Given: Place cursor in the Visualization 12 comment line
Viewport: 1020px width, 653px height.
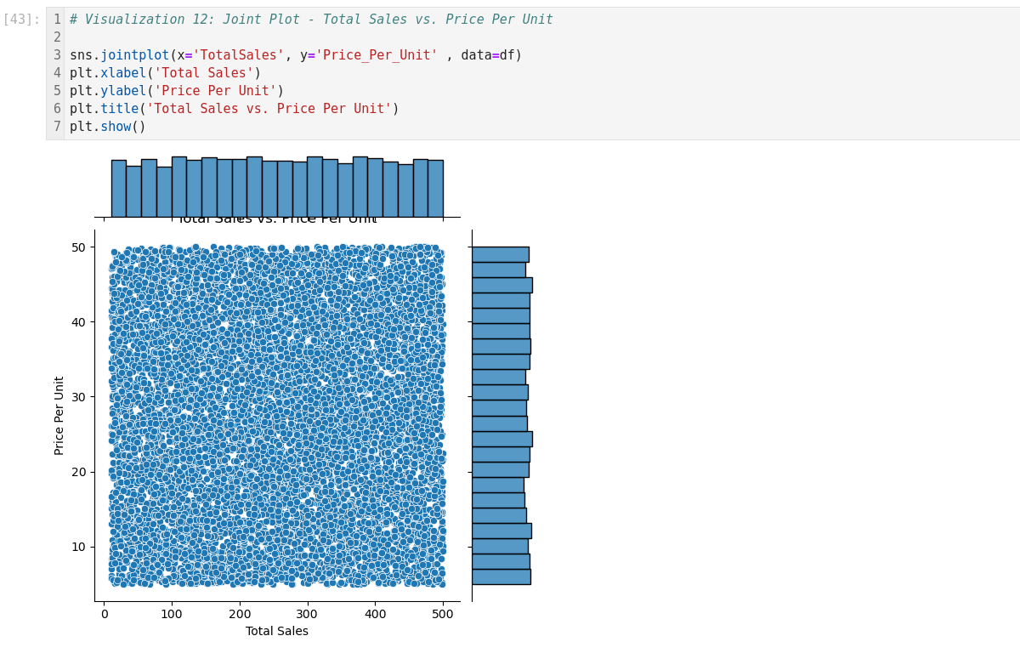Looking at the screenshot, I should coord(311,20).
